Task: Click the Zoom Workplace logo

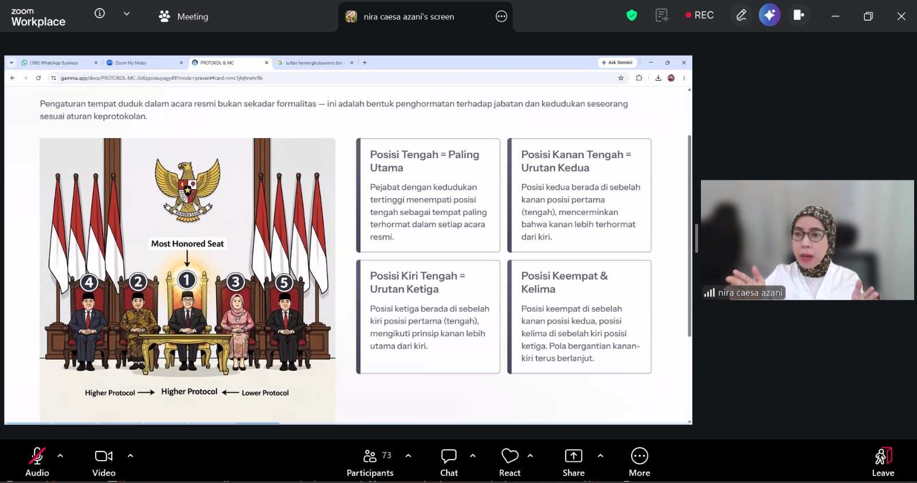Action: 38,17
